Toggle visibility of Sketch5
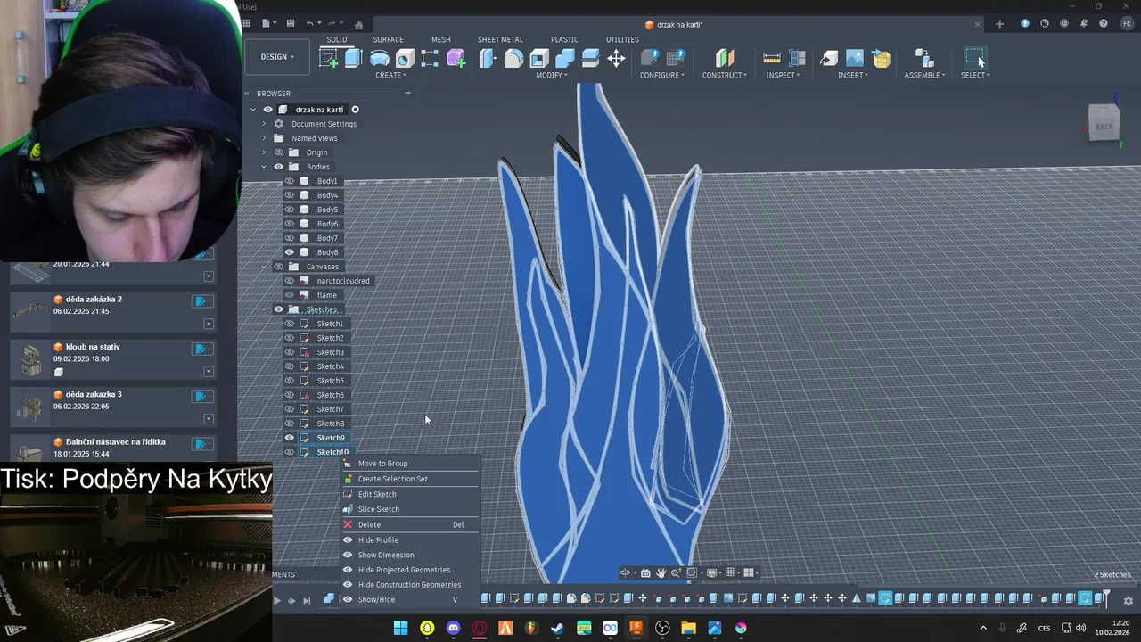 289,381
